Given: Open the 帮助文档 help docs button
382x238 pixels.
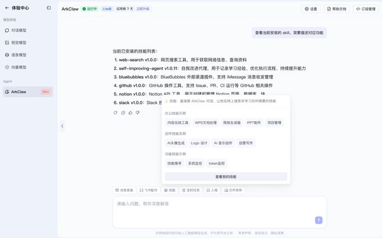Looking at the screenshot, I should pos(336,9).
